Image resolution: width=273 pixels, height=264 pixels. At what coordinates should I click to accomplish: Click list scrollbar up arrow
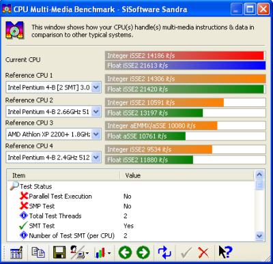[259, 175]
